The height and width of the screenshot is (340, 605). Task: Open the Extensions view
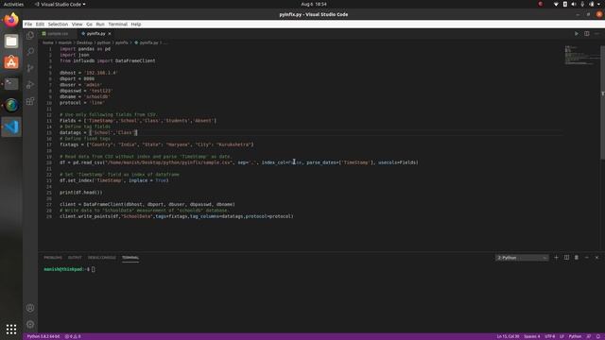(x=30, y=101)
